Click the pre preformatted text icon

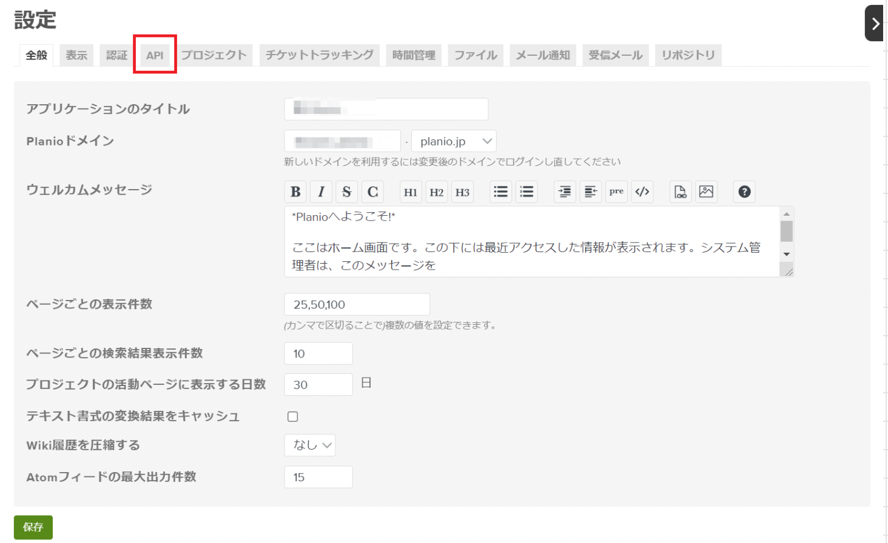point(616,192)
